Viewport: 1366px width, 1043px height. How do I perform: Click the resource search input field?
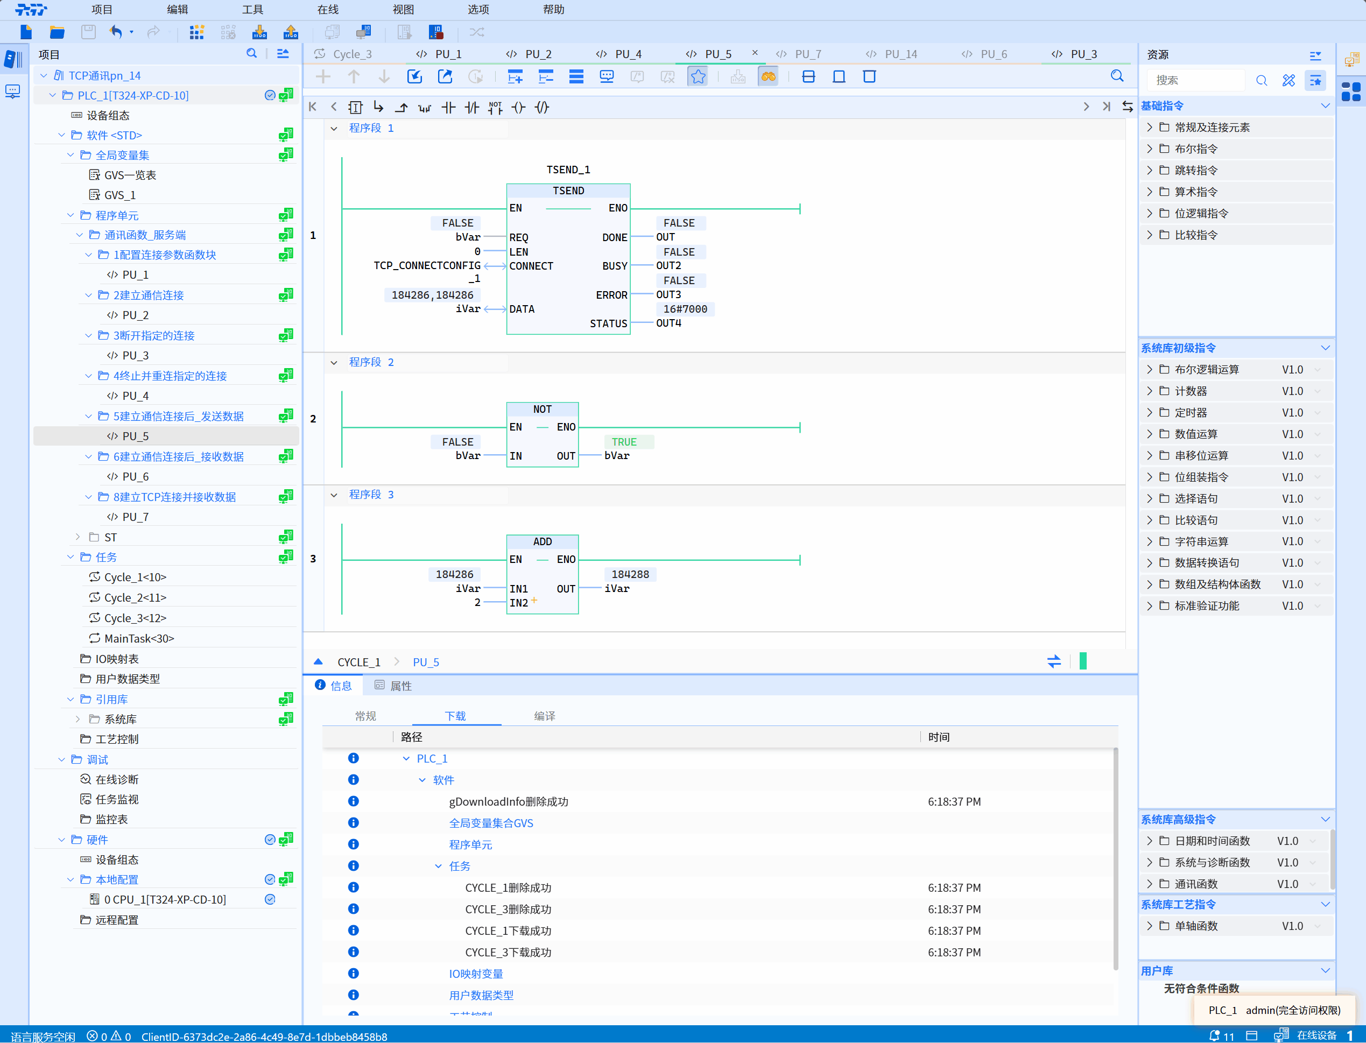1196,80
